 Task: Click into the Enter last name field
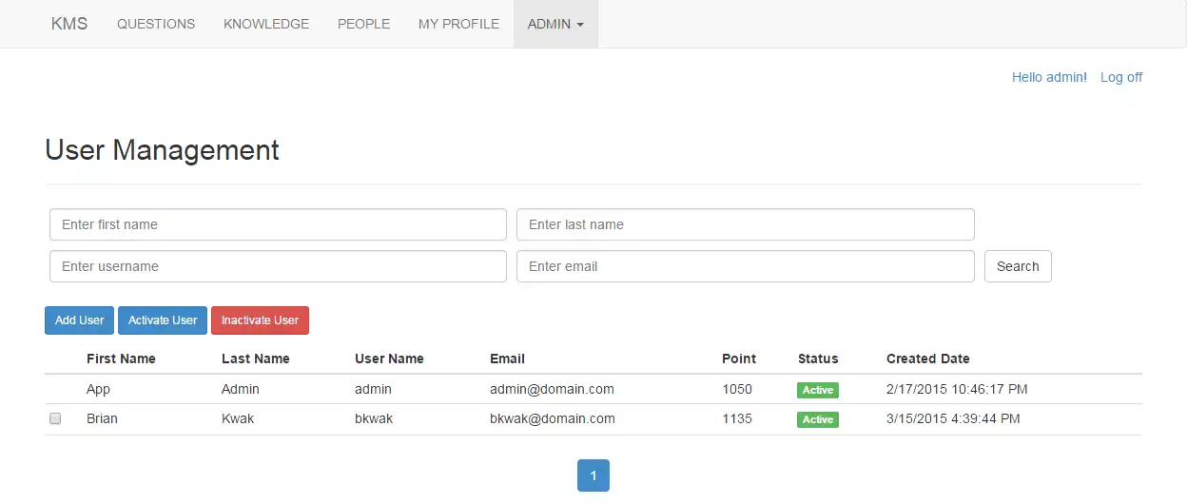point(745,224)
